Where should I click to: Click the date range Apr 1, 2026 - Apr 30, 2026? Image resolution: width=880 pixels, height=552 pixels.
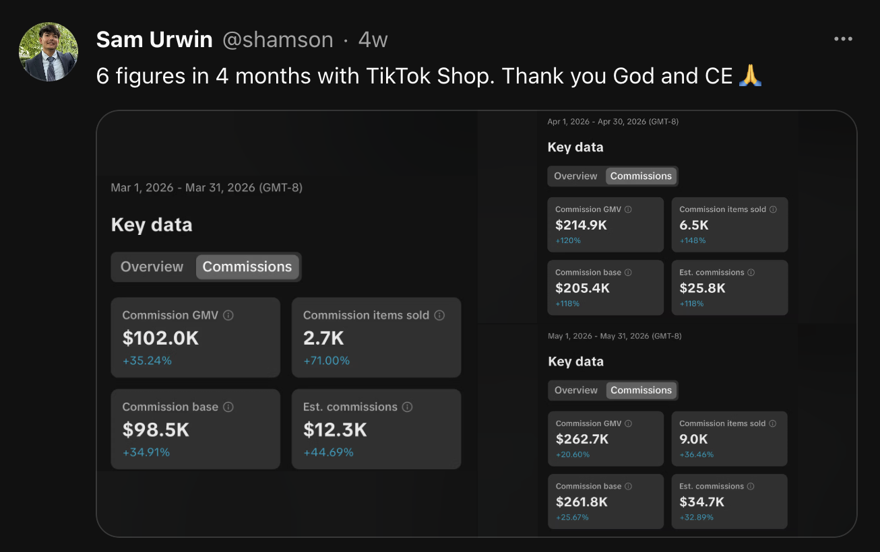click(x=613, y=122)
